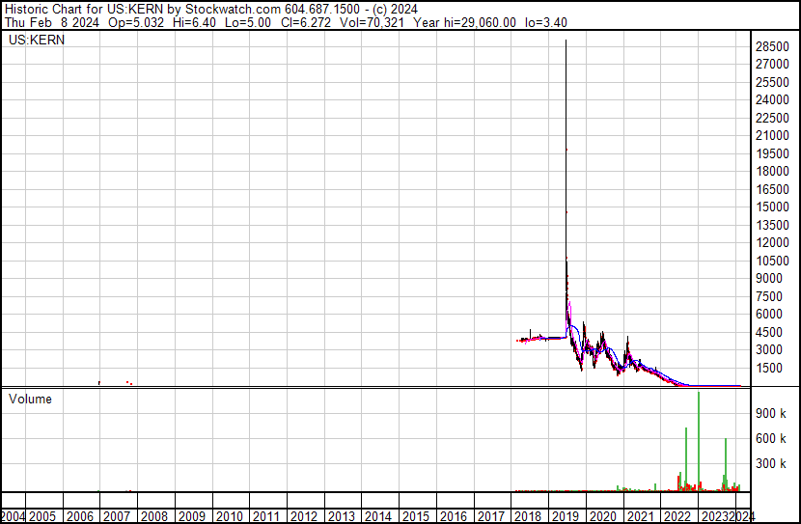Select the 2015 year label on the axis
Viewport: 801px width, 524px height.
pos(416,516)
